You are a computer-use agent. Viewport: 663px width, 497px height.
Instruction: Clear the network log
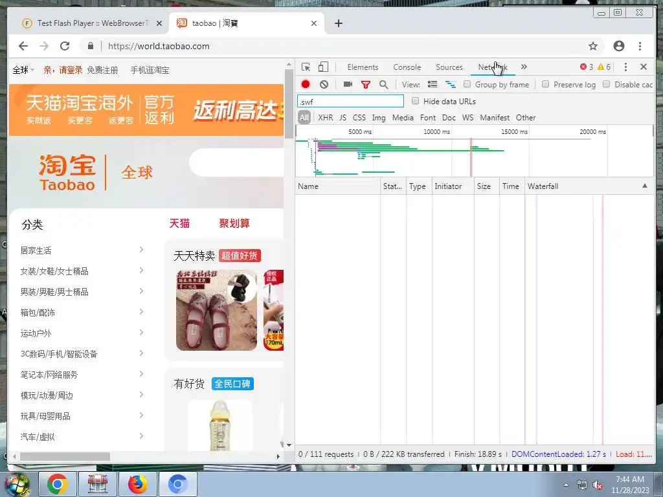(324, 84)
